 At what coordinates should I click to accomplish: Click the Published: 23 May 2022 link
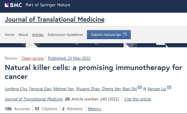click(x=69, y=58)
